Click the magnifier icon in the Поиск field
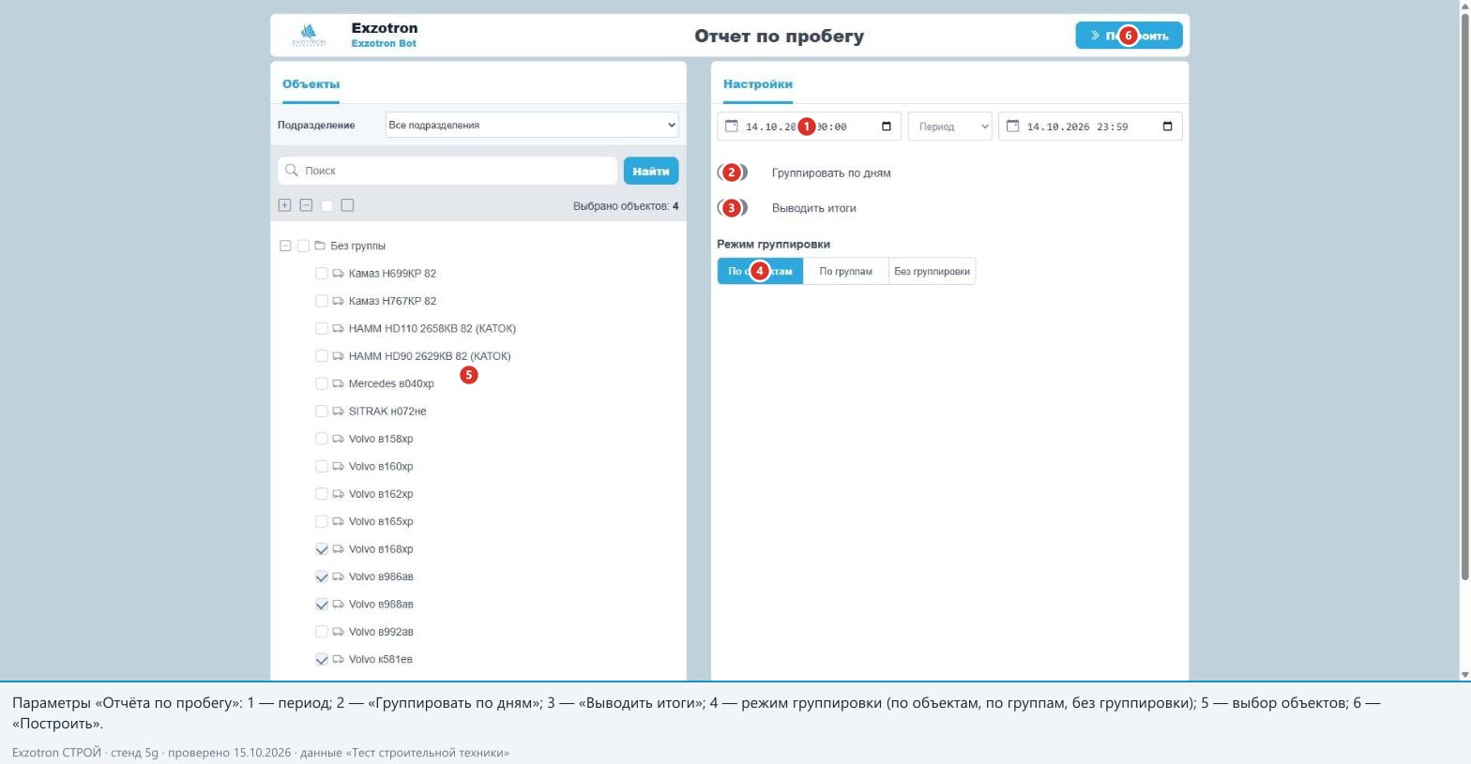1471x764 pixels. coord(292,171)
